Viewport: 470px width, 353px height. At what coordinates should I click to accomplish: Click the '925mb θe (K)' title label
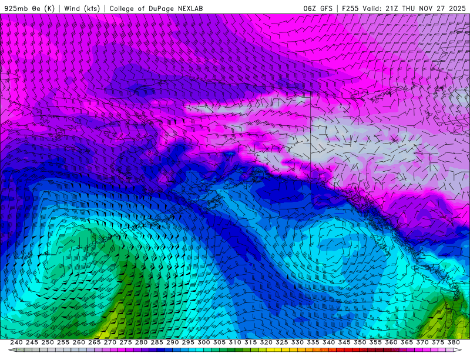pos(29,8)
